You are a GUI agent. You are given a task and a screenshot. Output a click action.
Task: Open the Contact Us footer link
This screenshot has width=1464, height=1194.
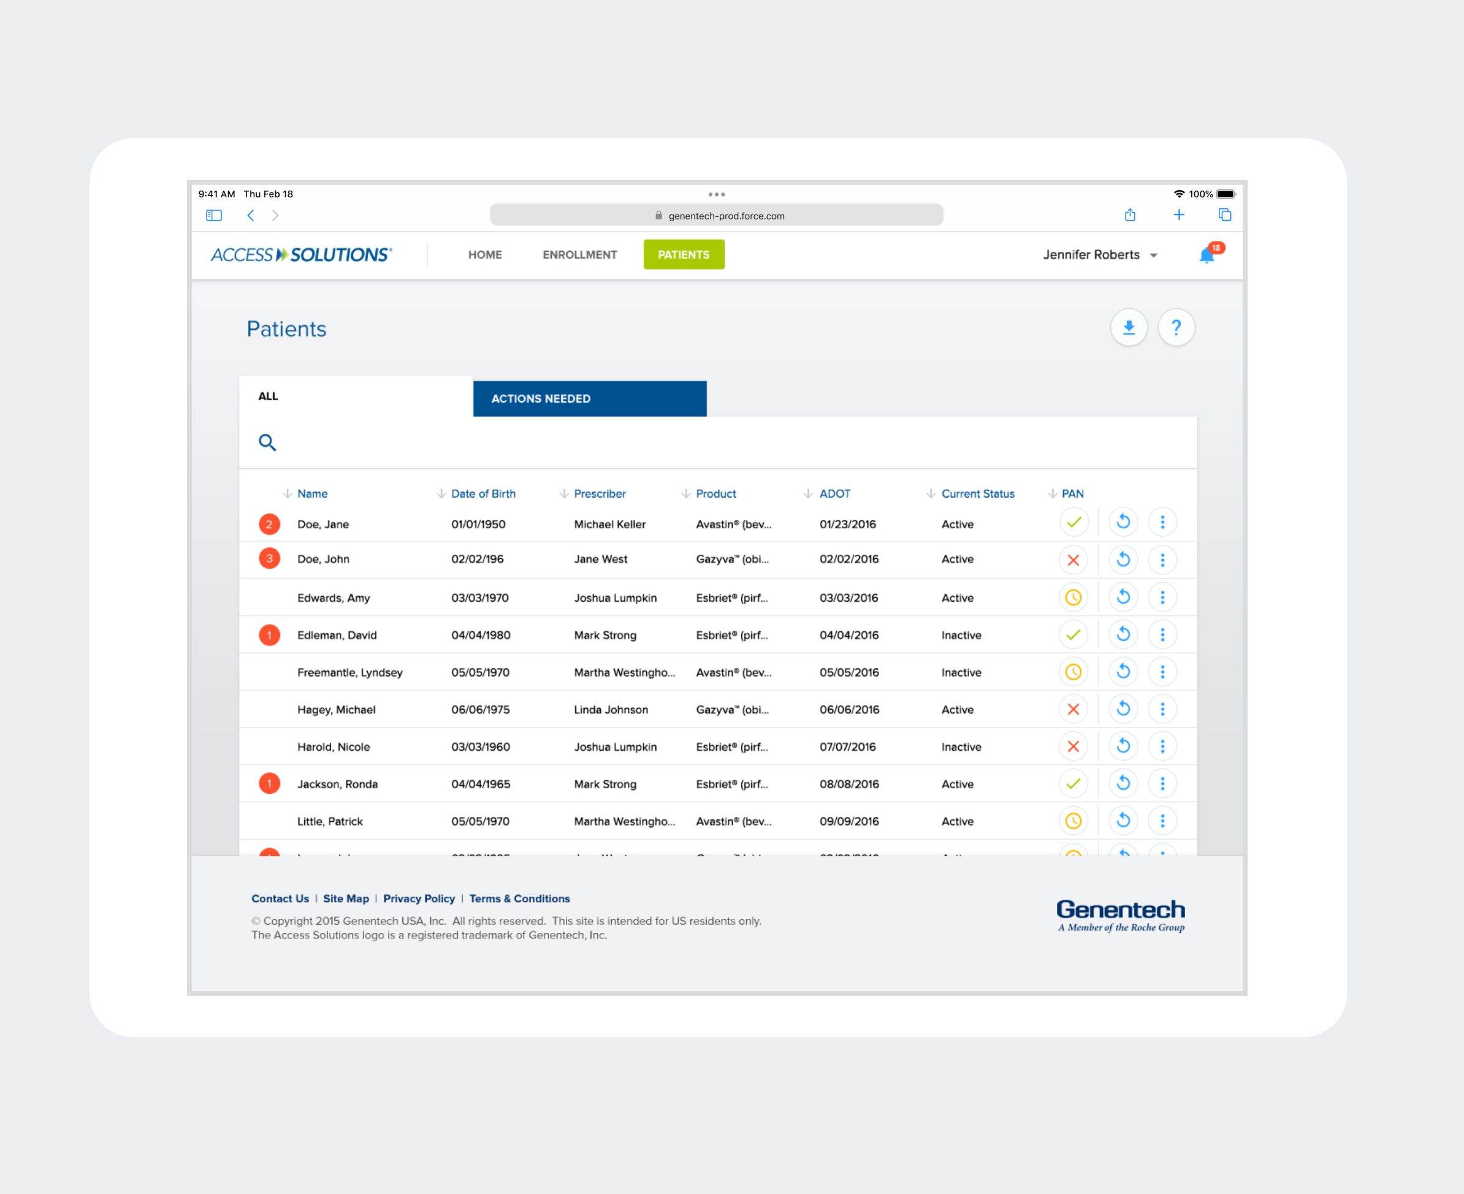280,899
